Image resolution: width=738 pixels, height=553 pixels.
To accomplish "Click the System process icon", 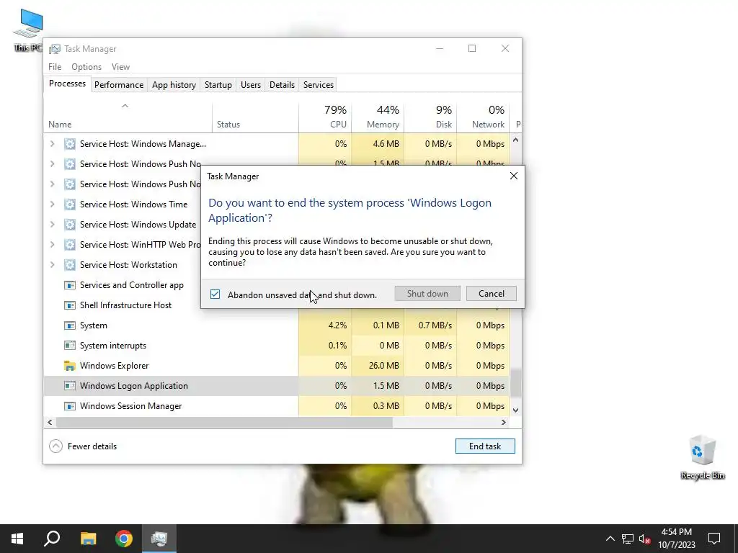I will pyautogui.click(x=70, y=325).
